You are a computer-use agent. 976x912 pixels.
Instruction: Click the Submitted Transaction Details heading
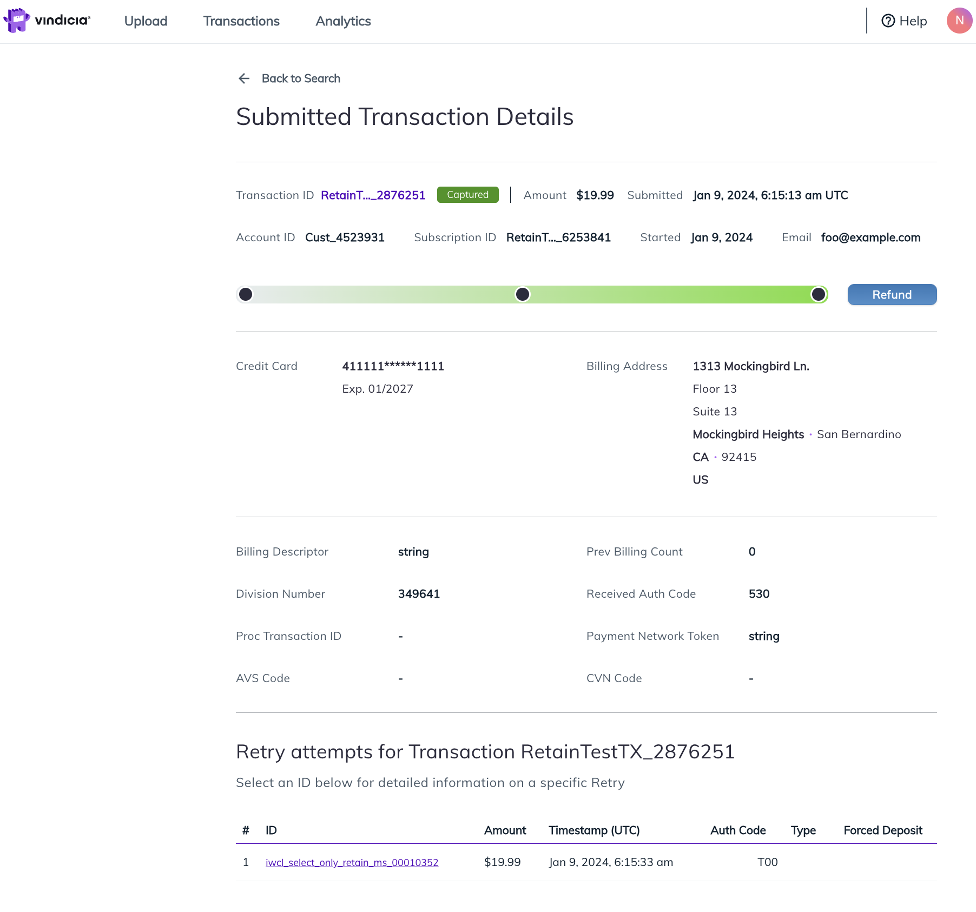coord(405,117)
